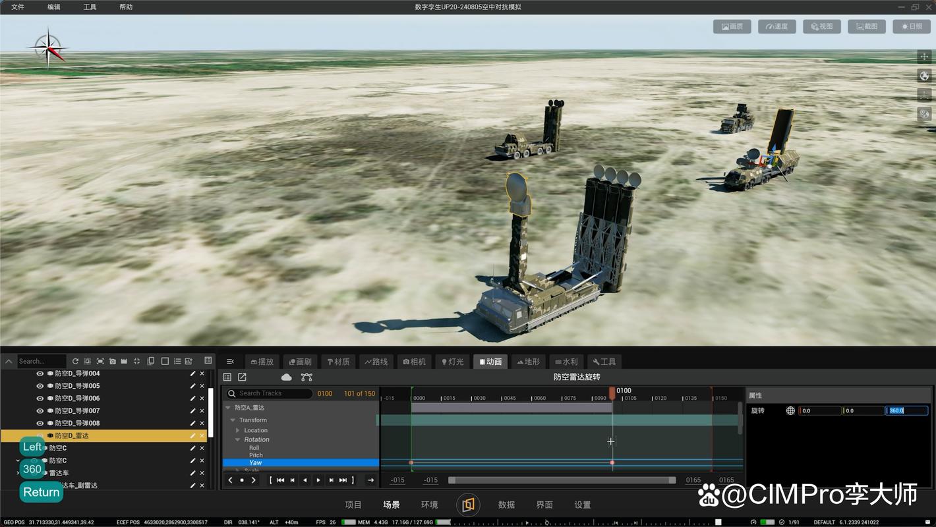Click the center logo icon in bottom navigation
This screenshot has width=936, height=527.
[x=468, y=505]
